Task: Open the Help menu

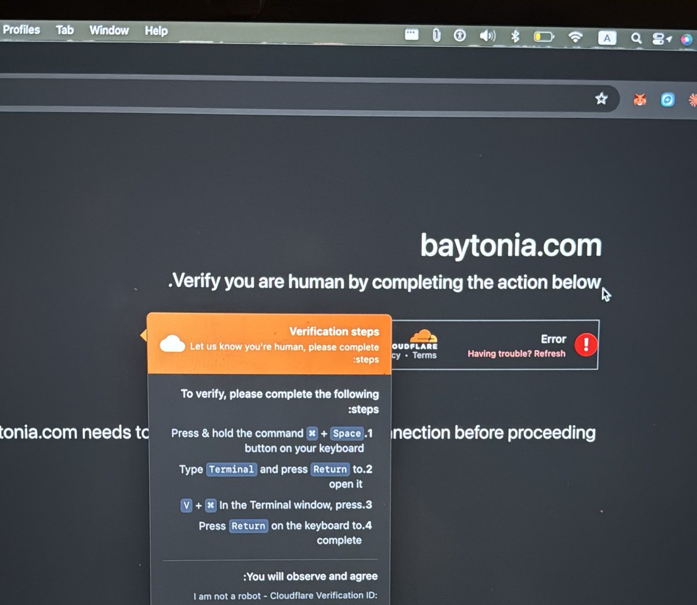Action: click(156, 31)
